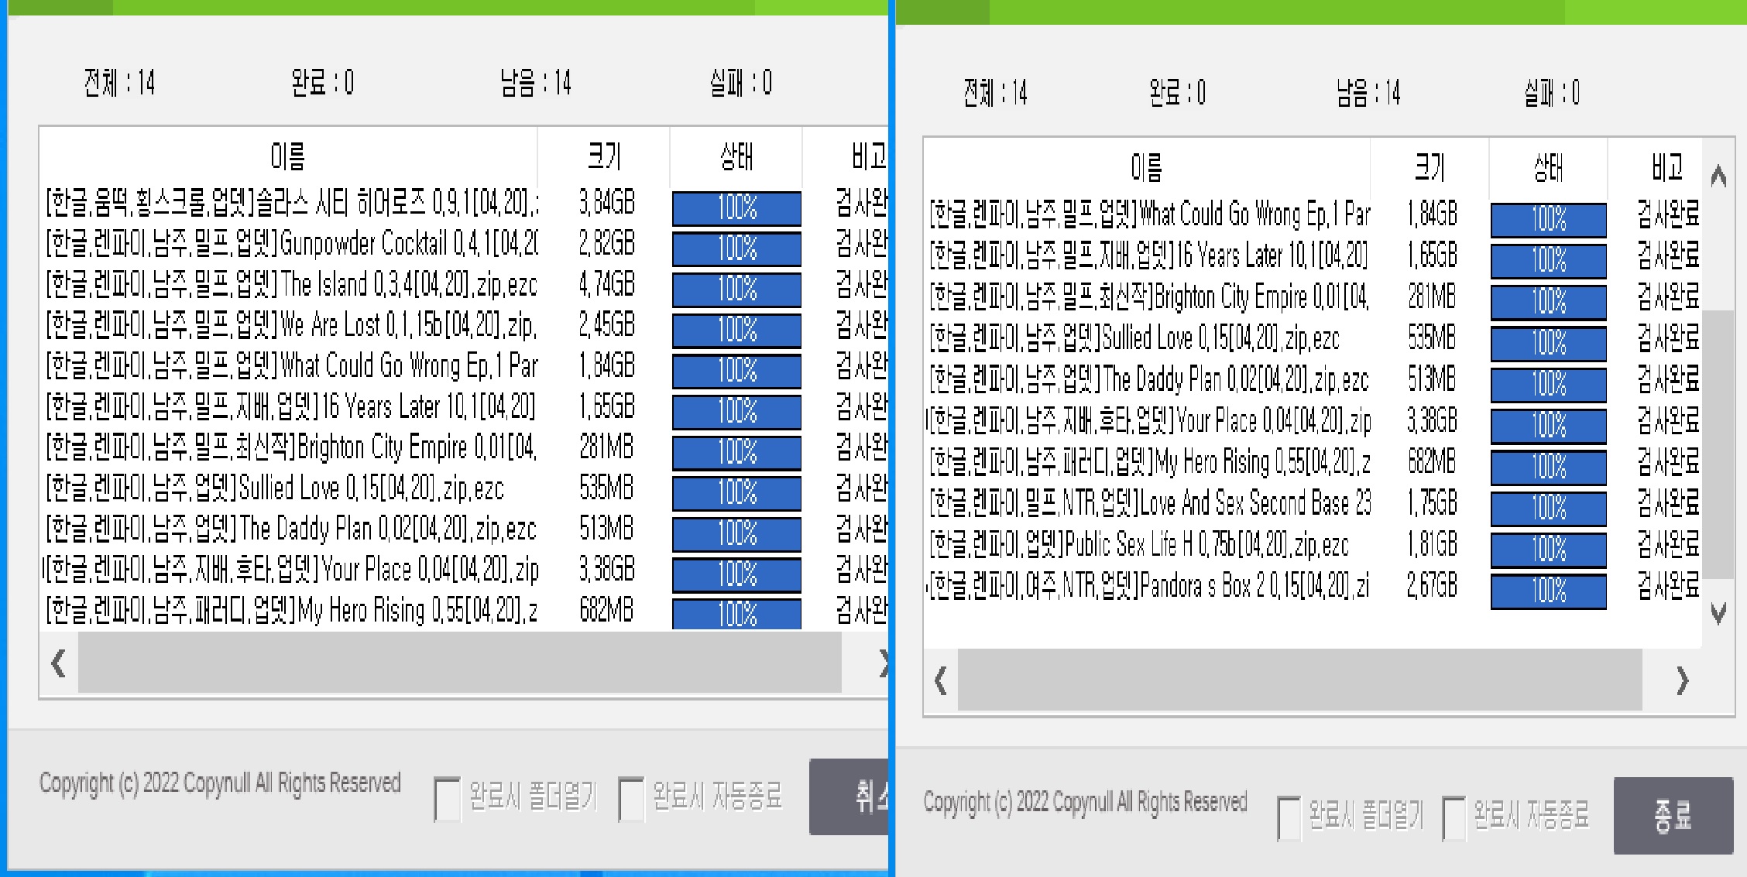
Task: Select Public Sex Life H row
Action: [x=1140, y=545]
